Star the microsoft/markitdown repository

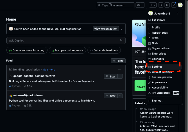(110, 96)
